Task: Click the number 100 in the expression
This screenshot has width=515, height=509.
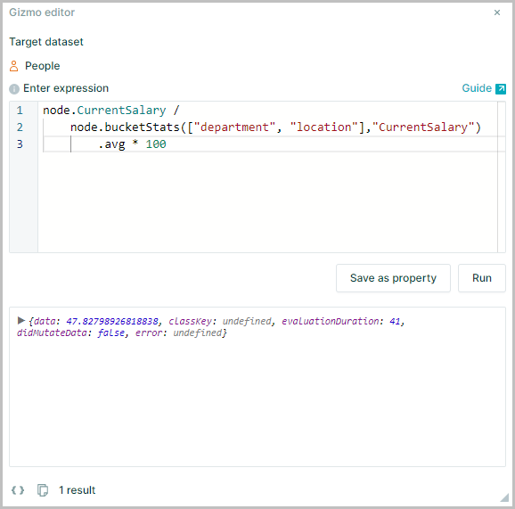Action: [x=156, y=144]
